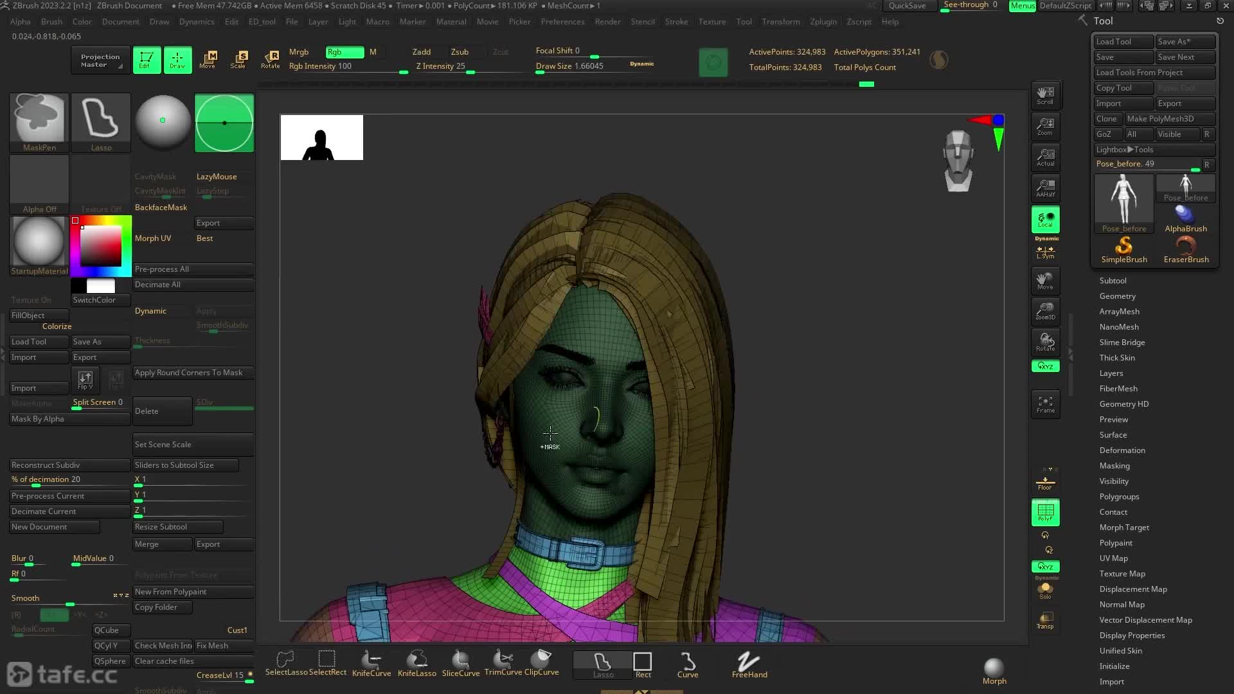Viewport: 1234px width, 694px height.
Task: Toggle Zadd sculpting mode
Action: [x=422, y=51]
